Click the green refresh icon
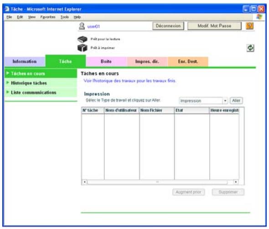 click(250, 48)
